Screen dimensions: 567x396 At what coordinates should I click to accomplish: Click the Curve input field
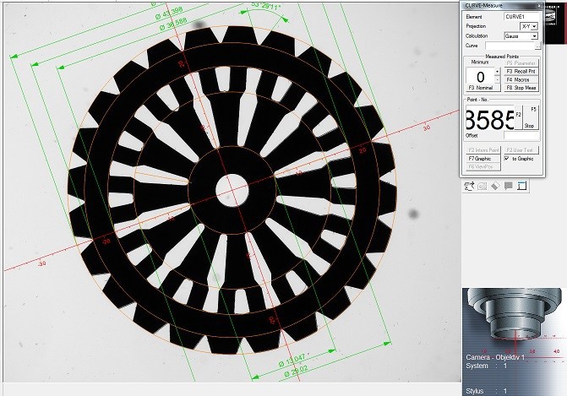coord(510,46)
